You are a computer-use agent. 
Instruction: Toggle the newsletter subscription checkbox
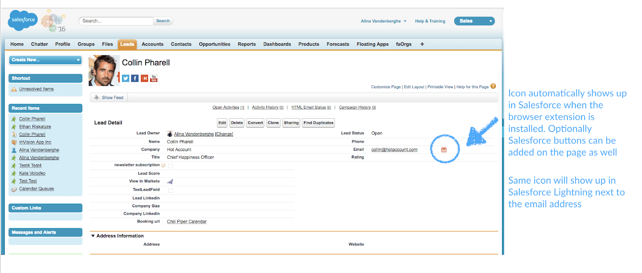(171, 166)
